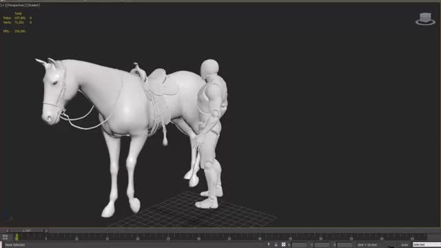Click the next frame arrow on time slider

[46, 231]
